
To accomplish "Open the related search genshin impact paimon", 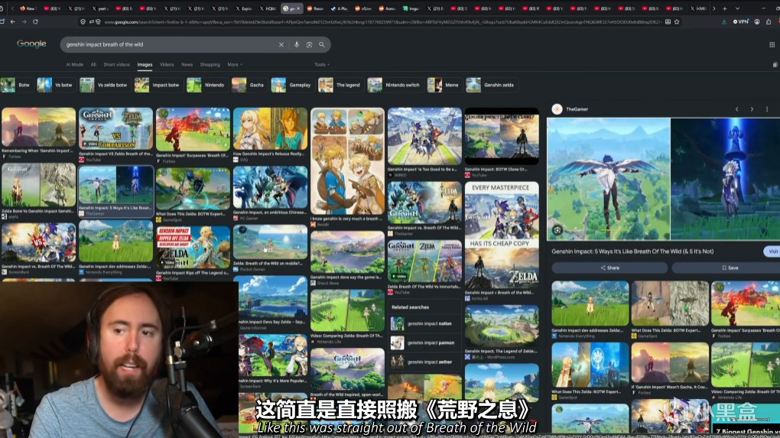I will pos(424,343).
